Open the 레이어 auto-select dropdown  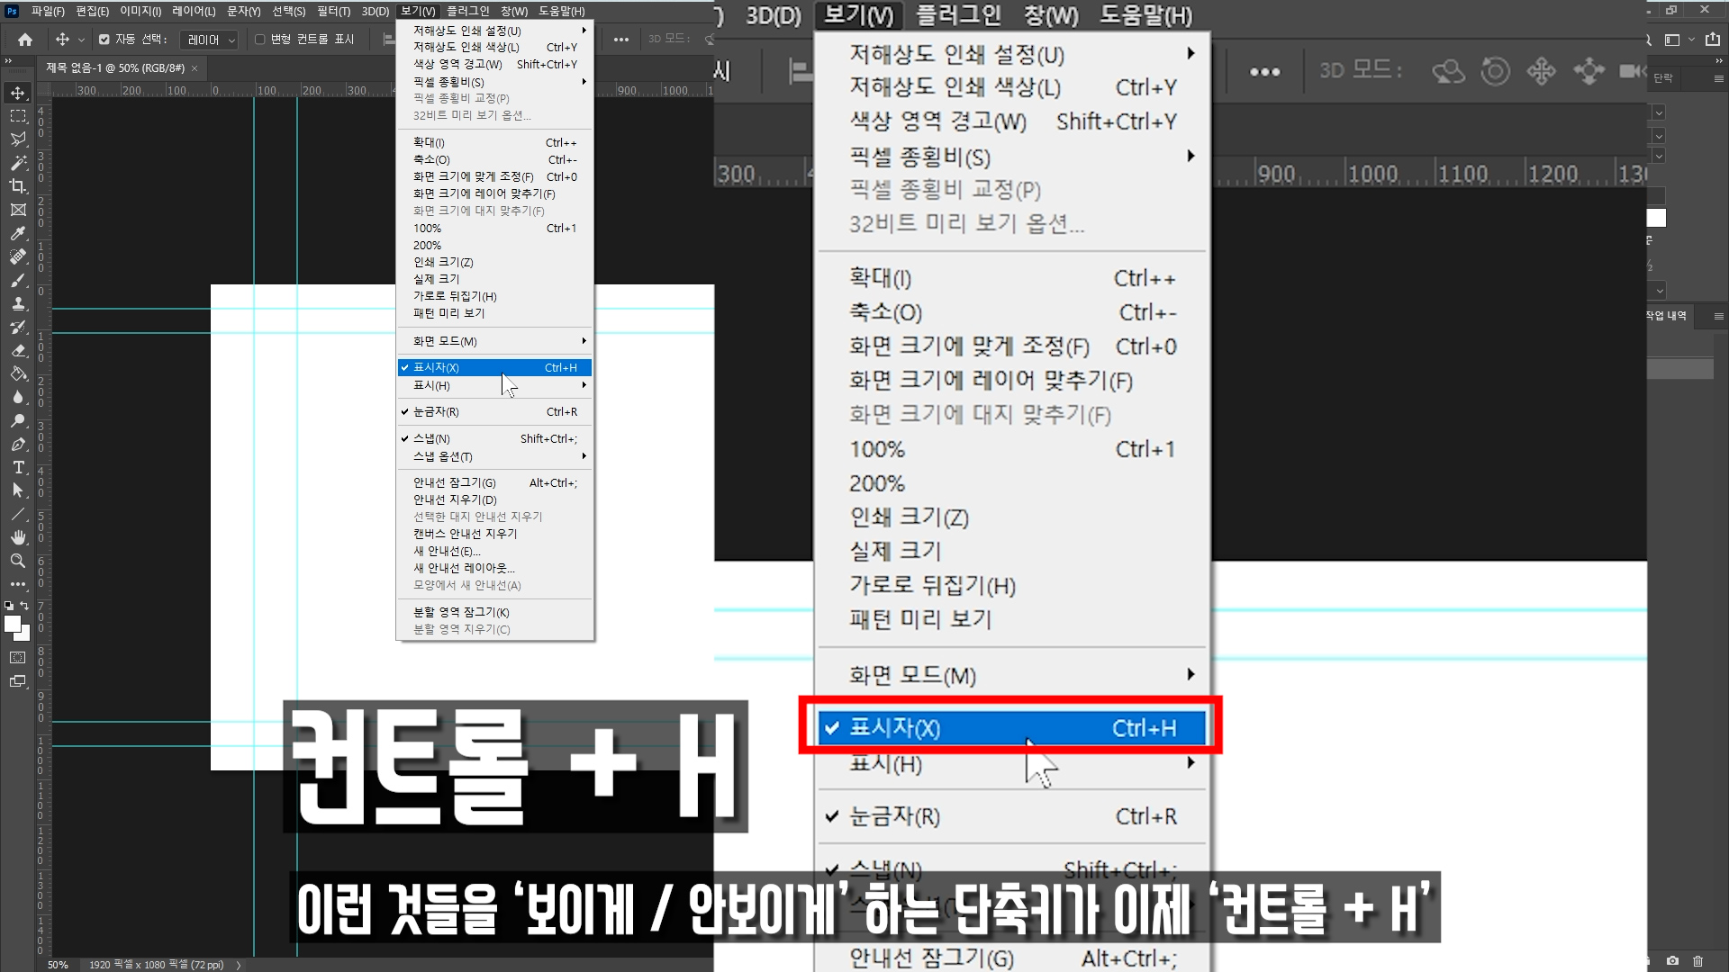point(209,40)
